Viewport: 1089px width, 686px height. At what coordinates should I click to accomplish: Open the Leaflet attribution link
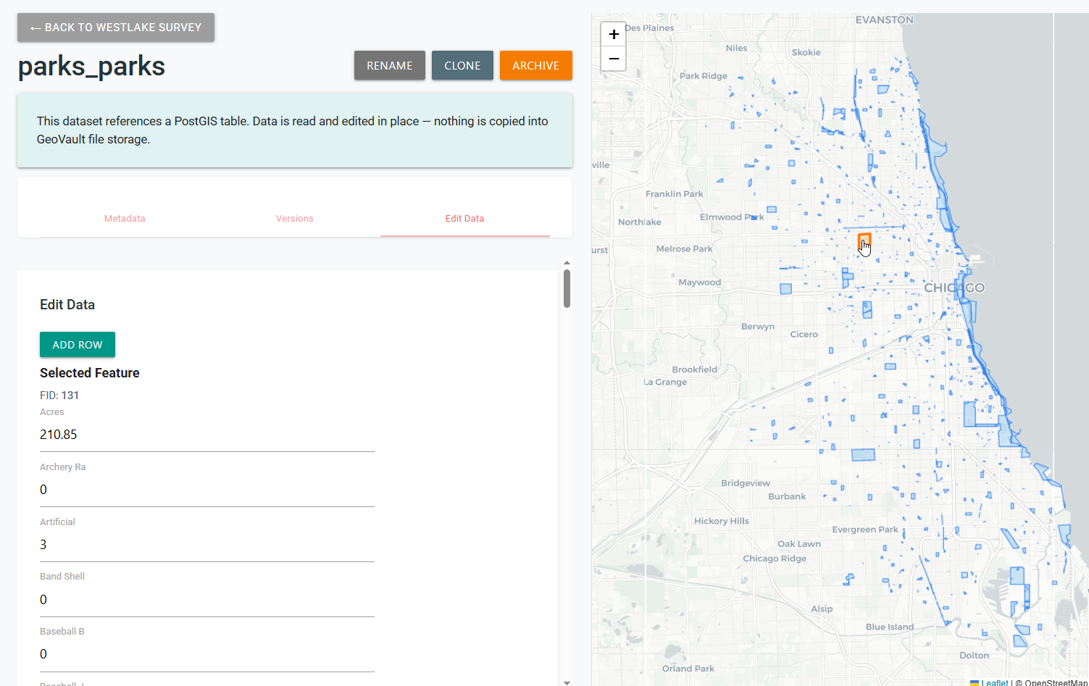pyautogui.click(x=994, y=682)
